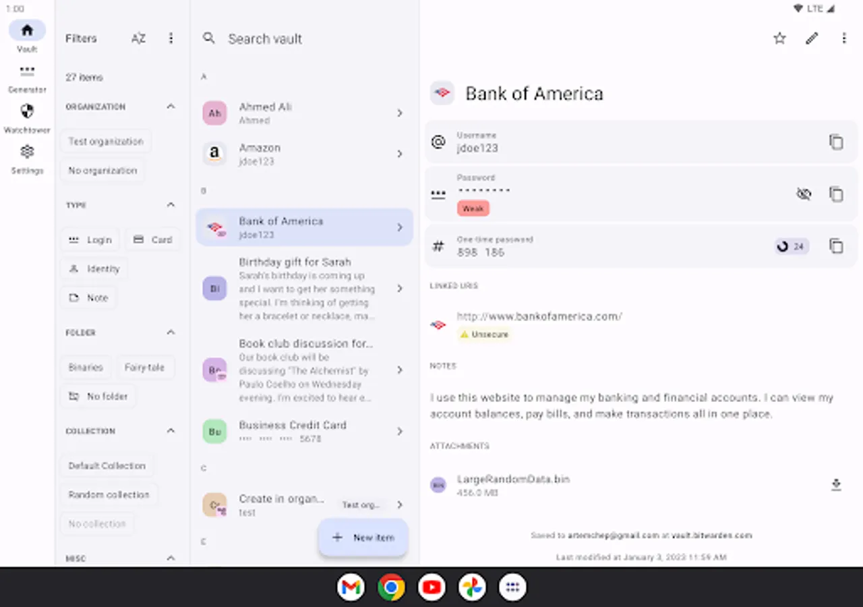Screen dimensions: 863x607
Task: Copy the one-time password code
Action: (x=836, y=246)
